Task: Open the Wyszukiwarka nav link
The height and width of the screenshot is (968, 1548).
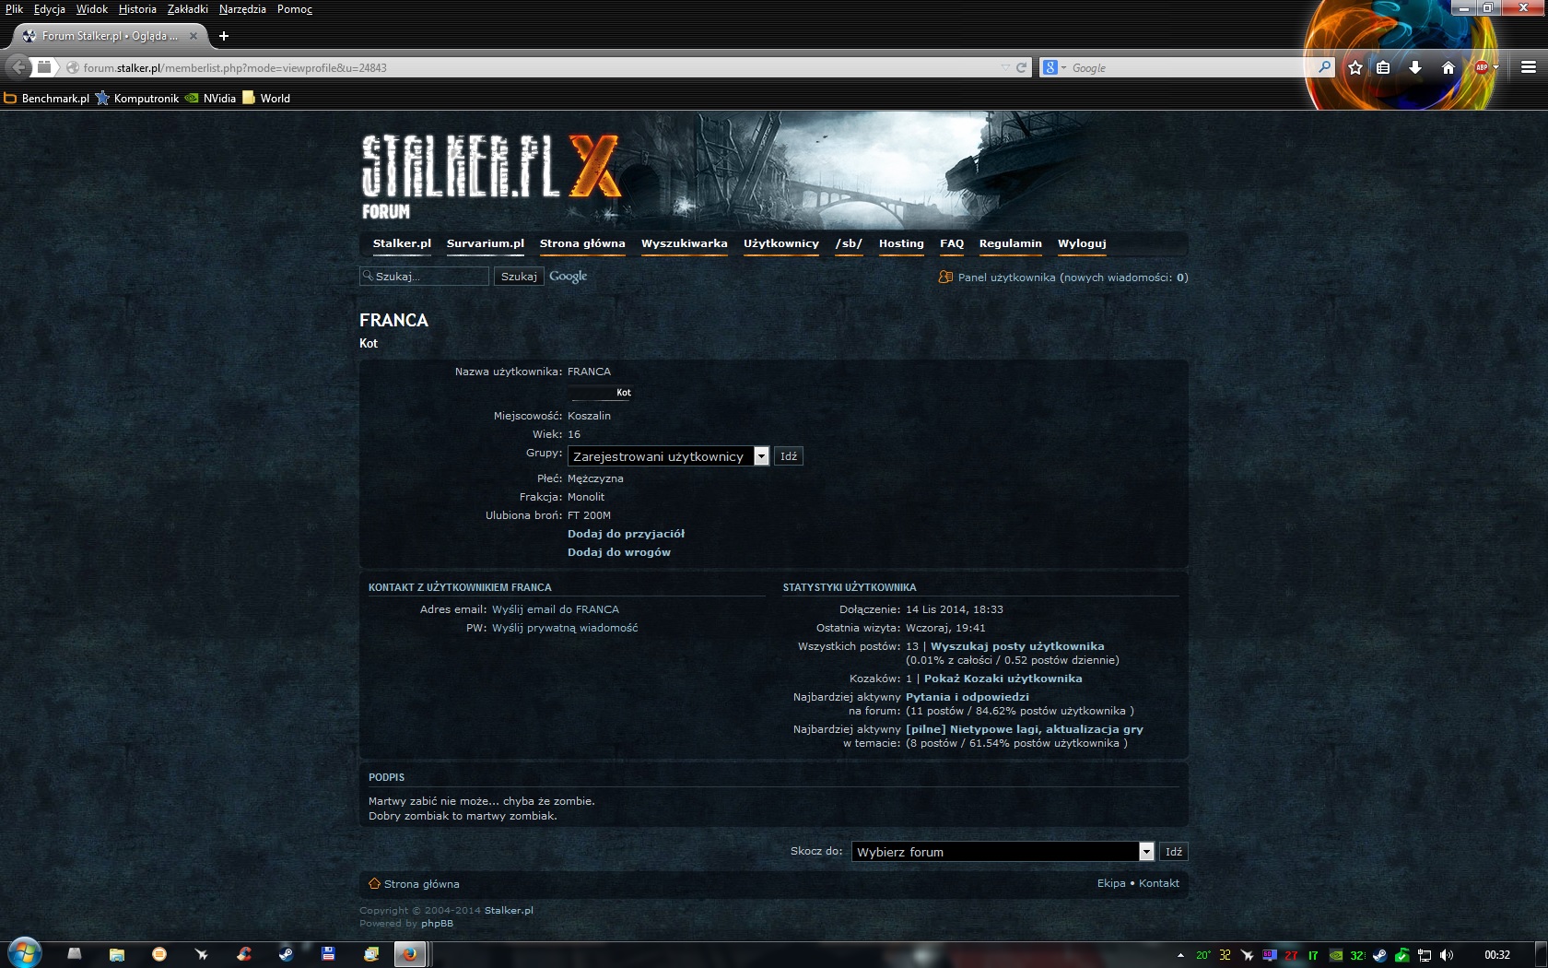Action: point(685,243)
